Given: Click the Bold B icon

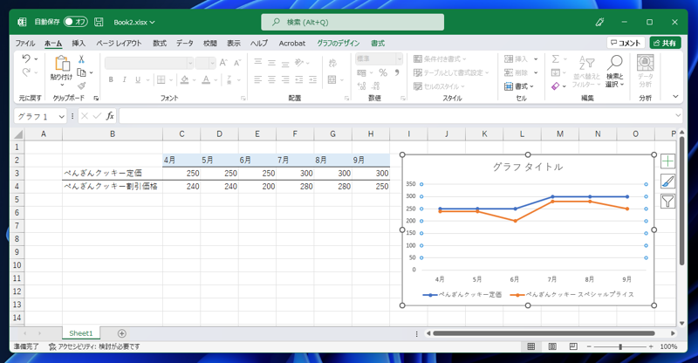Looking at the screenshot, I should pyautogui.click(x=111, y=79).
